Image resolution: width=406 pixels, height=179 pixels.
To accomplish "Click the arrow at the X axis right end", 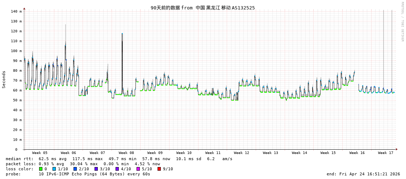I will point(397,149).
